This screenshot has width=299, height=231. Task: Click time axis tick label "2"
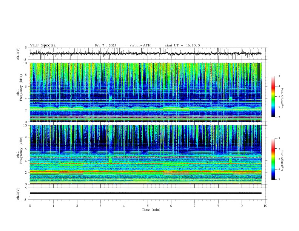77,206
